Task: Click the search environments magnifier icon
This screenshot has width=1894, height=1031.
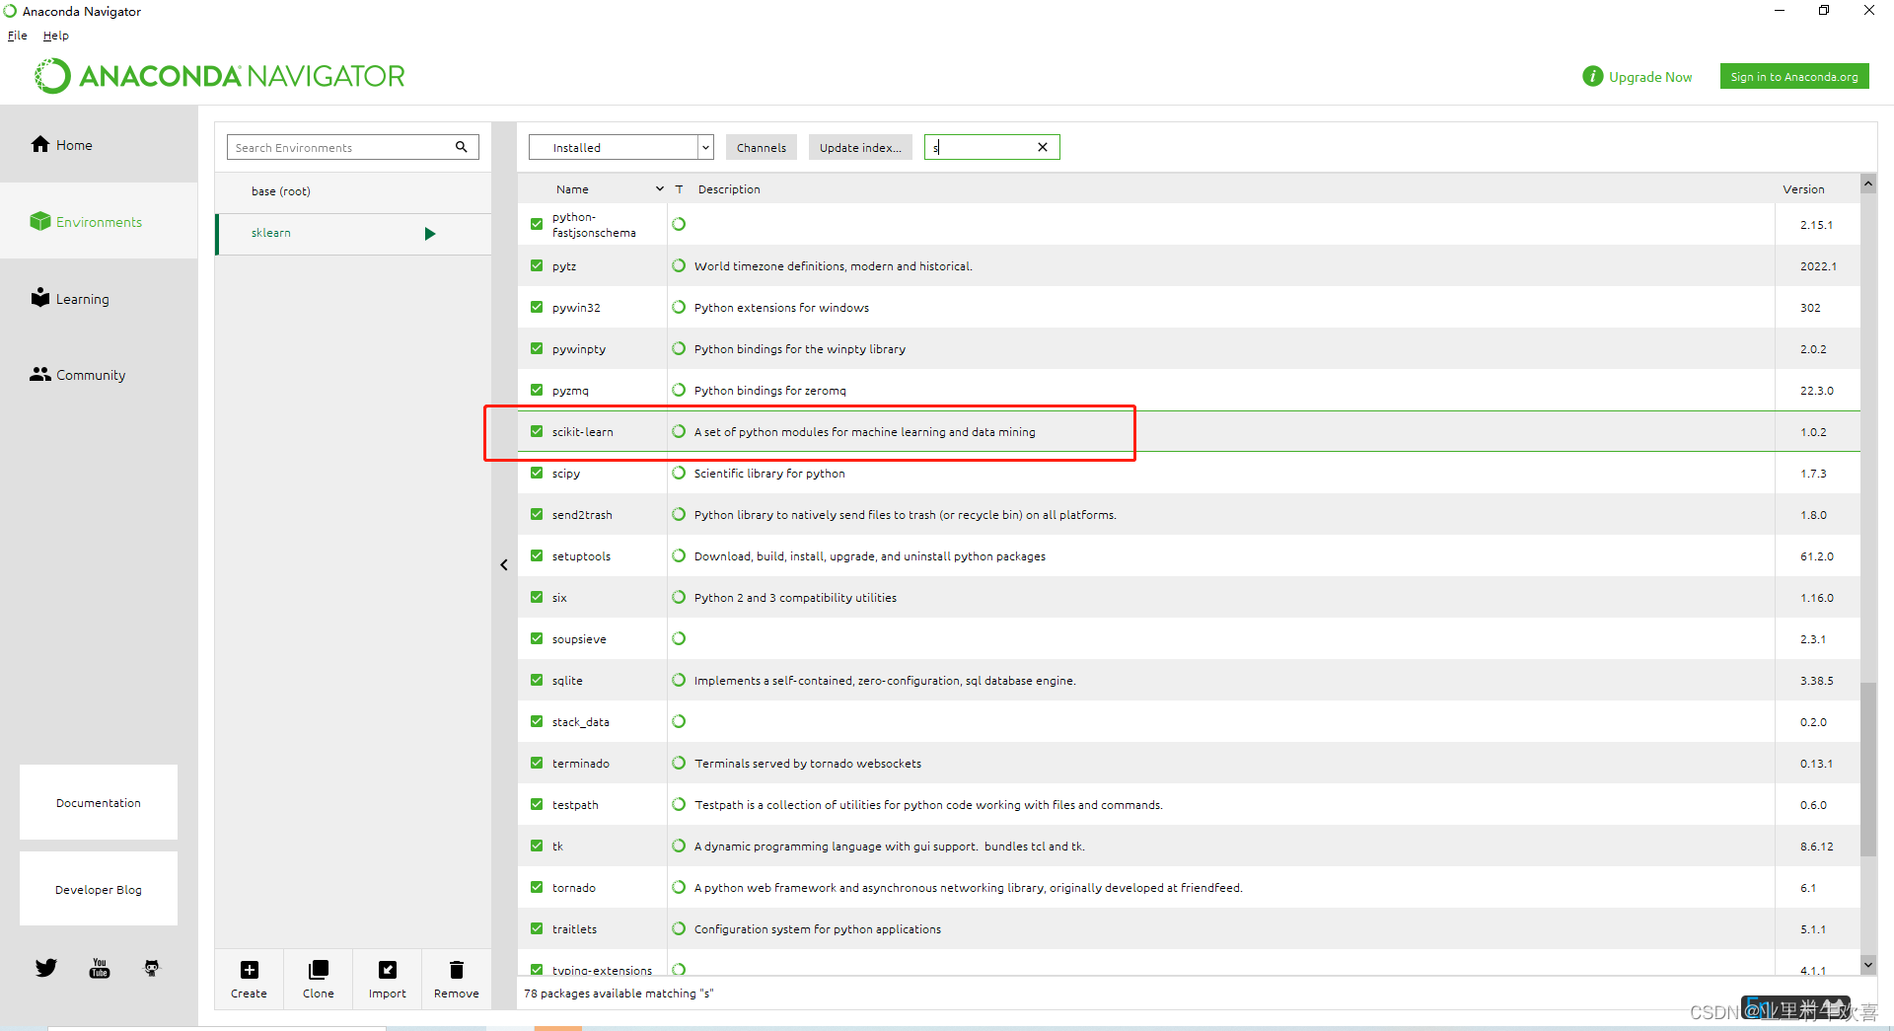Action: pyautogui.click(x=461, y=147)
